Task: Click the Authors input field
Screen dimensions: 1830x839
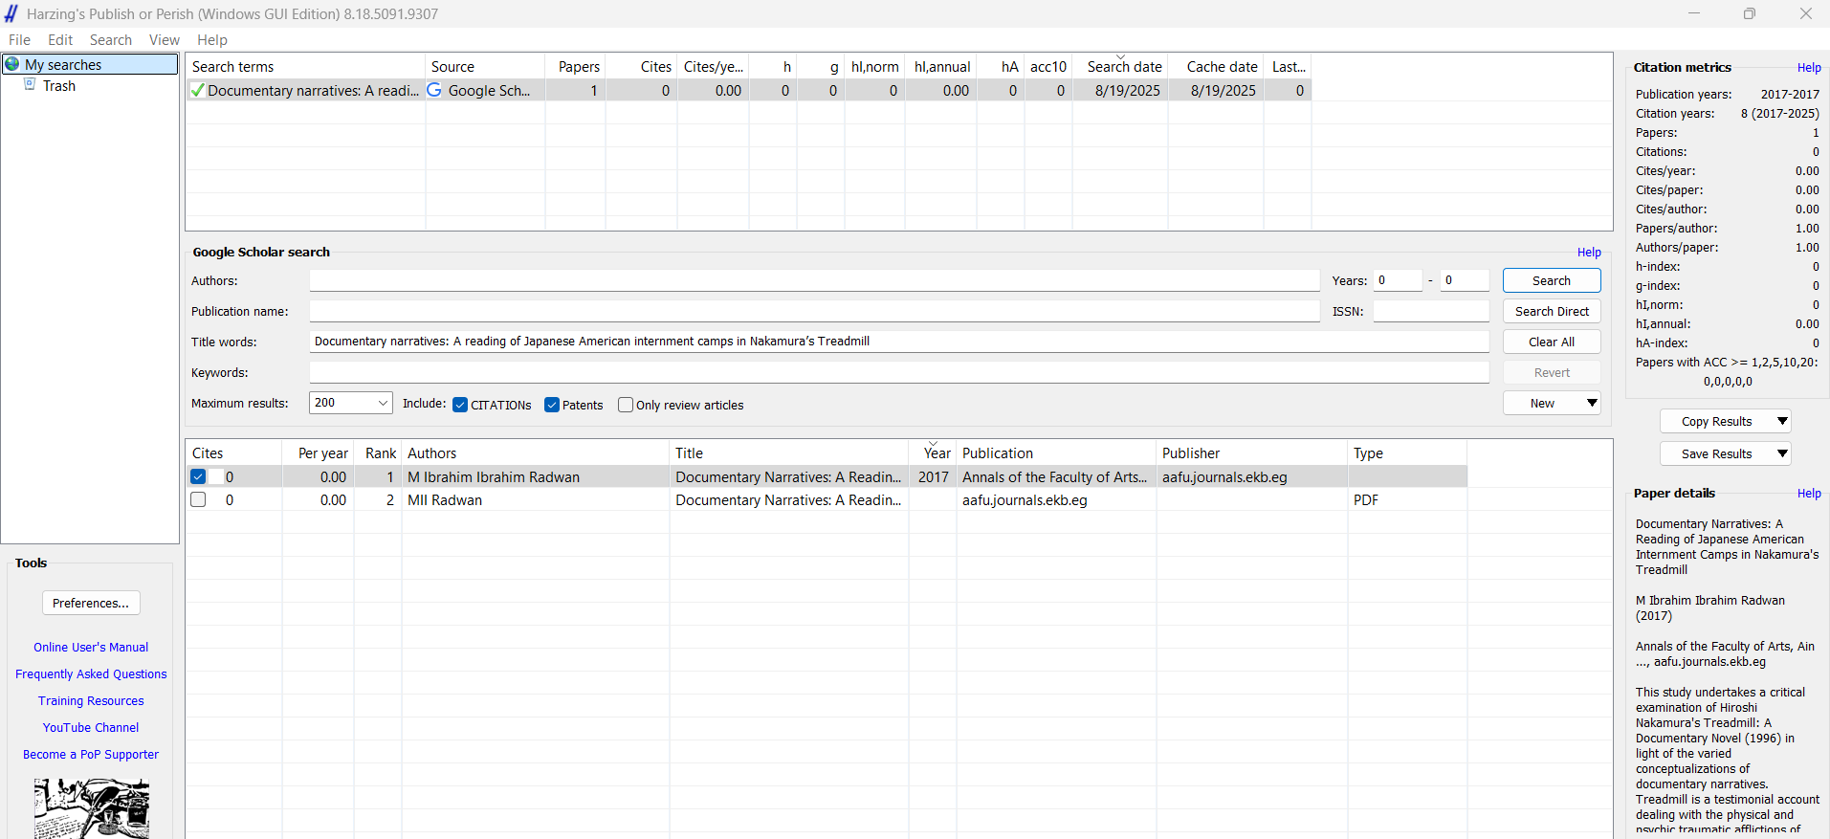Action: tap(814, 280)
